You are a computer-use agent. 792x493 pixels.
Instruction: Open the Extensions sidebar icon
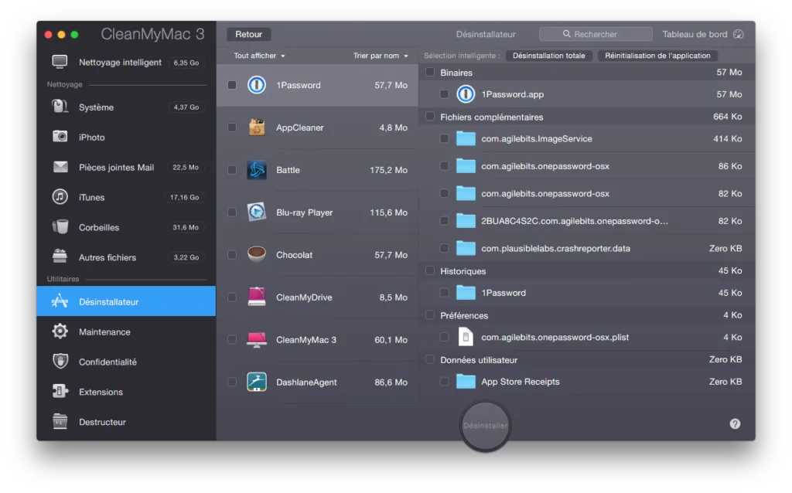pyautogui.click(x=60, y=391)
